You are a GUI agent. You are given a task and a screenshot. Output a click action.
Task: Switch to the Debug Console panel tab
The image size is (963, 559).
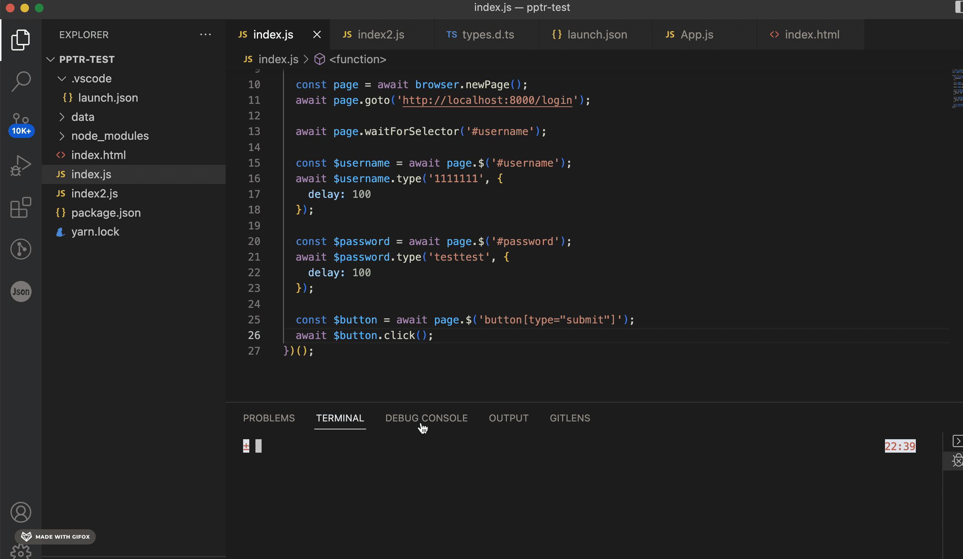click(426, 418)
